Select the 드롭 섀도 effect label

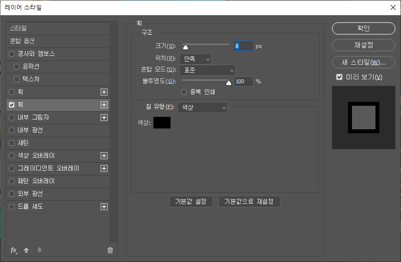(x=30, y=206)
